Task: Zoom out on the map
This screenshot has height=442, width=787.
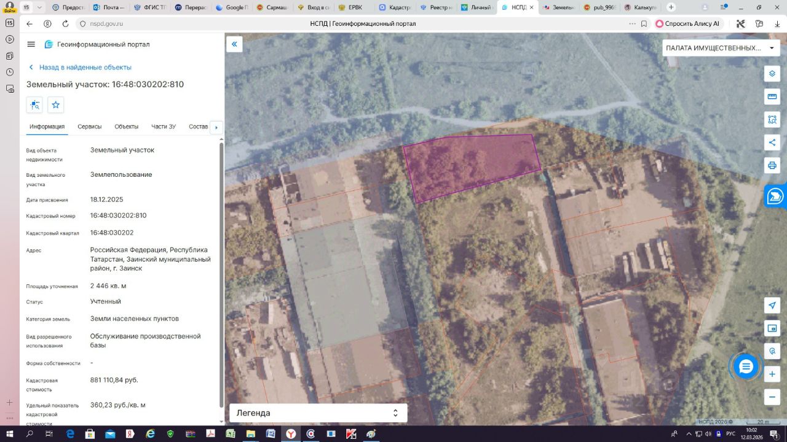Action: pyautogui.click(x=772, y=397)
